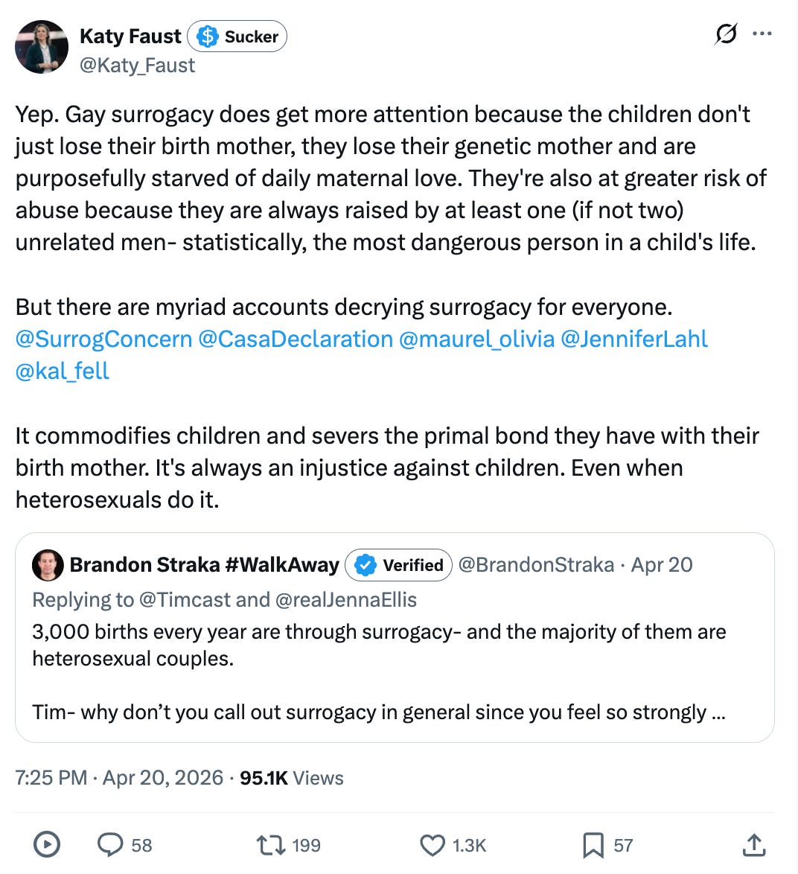Visit the @CasaDeclaration mention

point(296,339)
